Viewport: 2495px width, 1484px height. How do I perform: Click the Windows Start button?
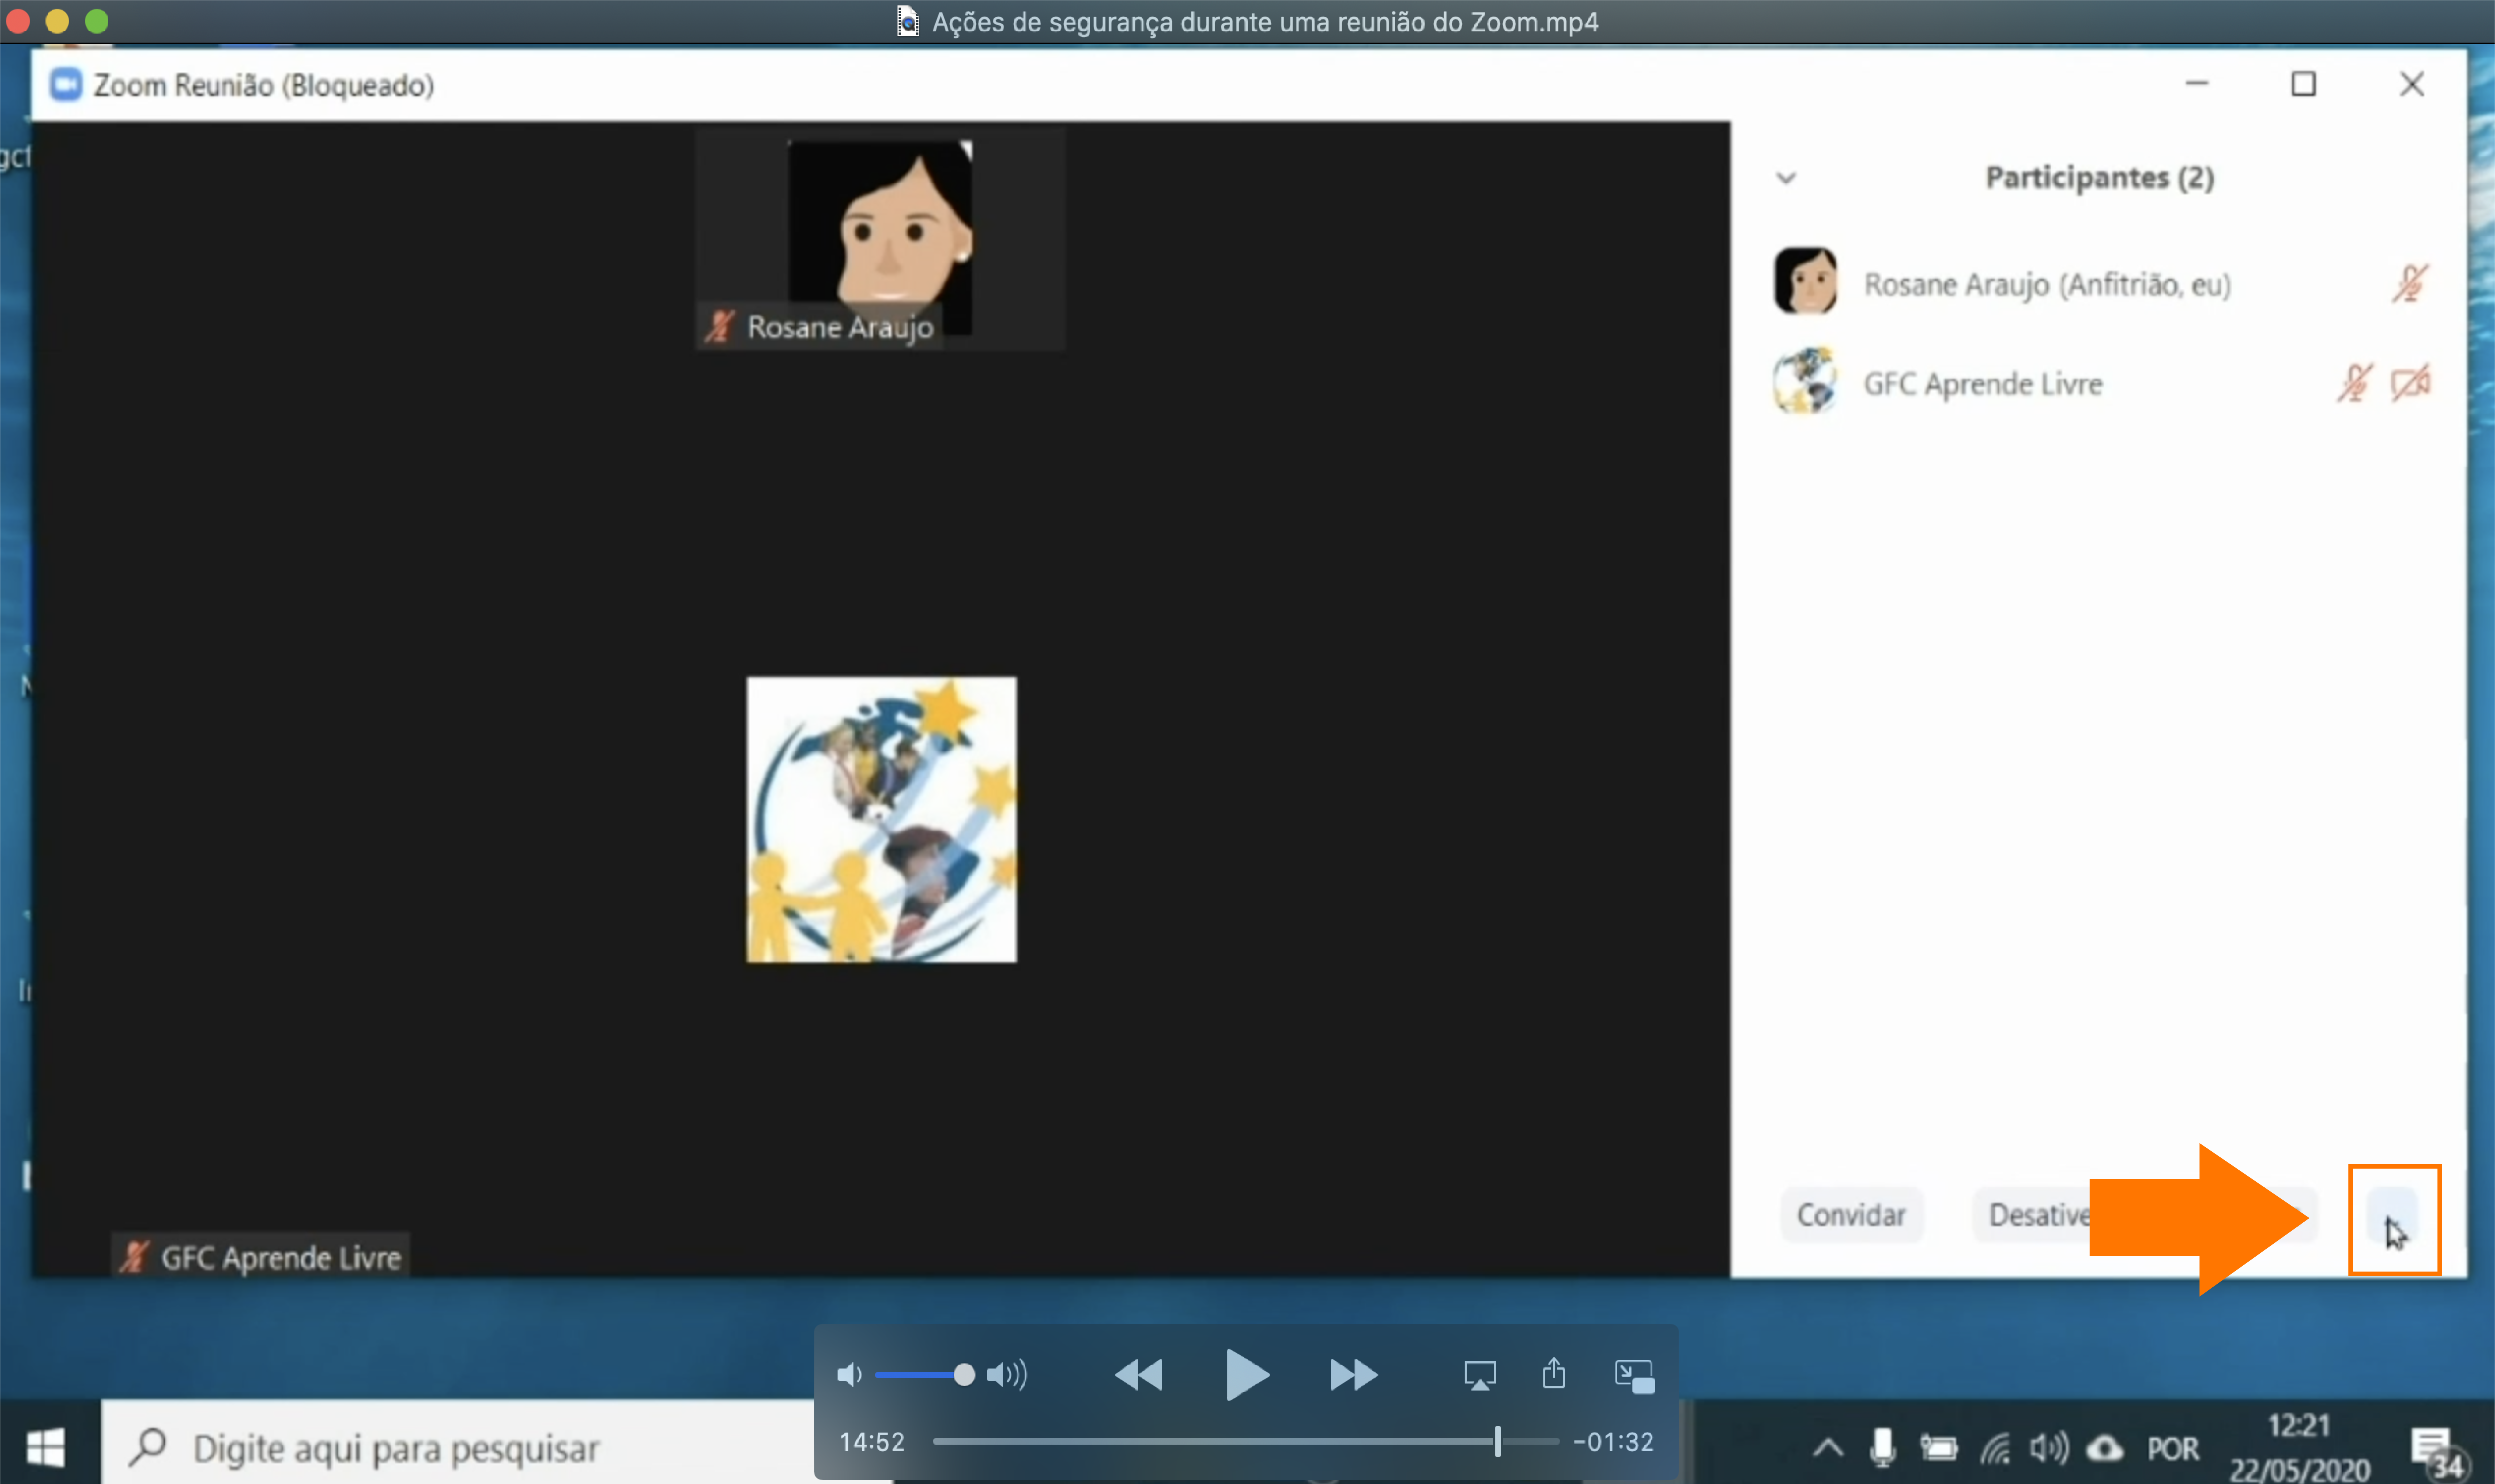pos(46,1446)
